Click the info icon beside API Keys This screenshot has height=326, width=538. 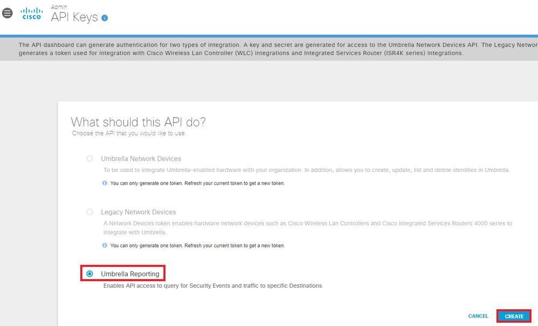click(x=105, y=18)
